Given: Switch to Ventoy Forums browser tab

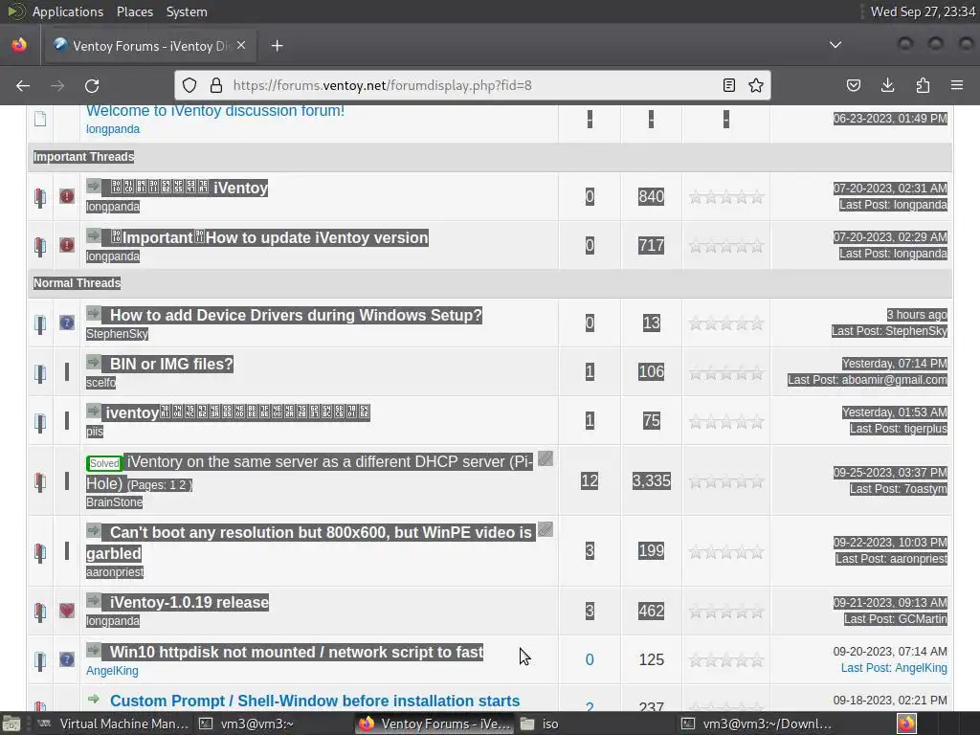Looking at the screenshot, I should (150, 46).
